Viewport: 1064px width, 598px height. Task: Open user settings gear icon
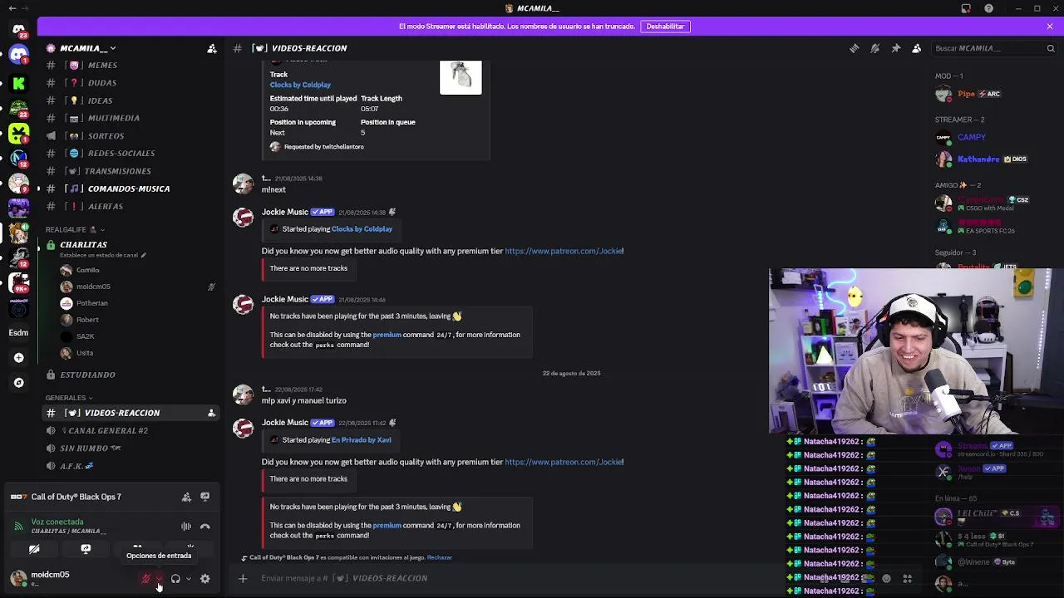click(x=205, y=579)
